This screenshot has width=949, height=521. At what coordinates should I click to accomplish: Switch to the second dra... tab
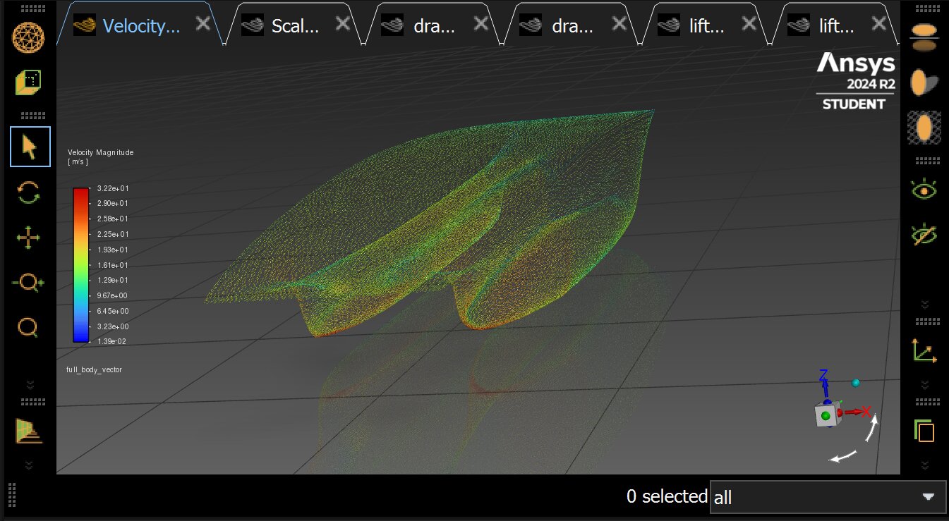tap(572, 26)
